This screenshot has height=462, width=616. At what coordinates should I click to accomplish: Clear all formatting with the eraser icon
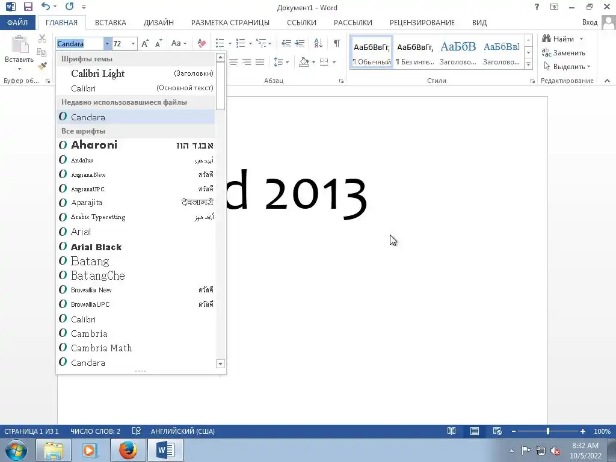click(x=202, y=43)
